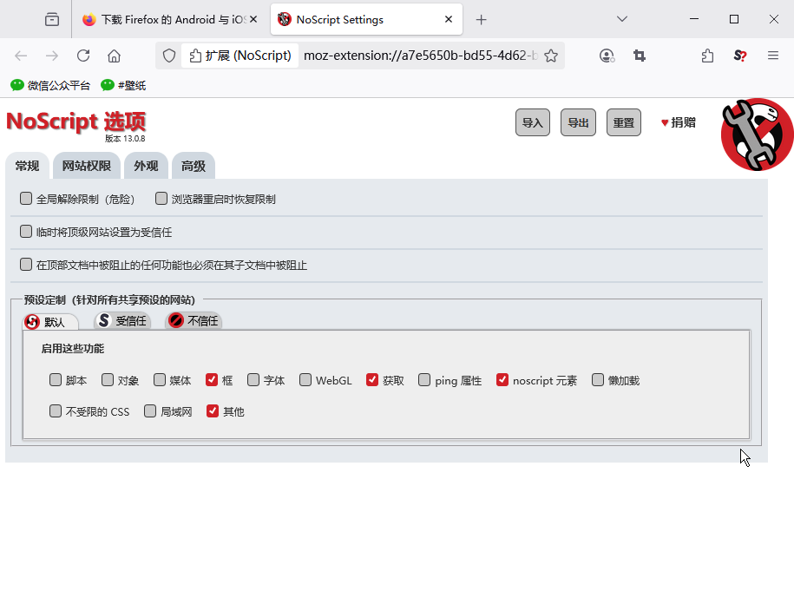This screenshot has height=591, width=794.
Task: Bookmark this page with the star
Action: pyautogui.click(x=551, y=56)
